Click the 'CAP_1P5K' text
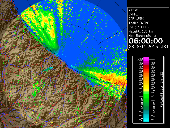170x128 pixels. tap(136, 19)
